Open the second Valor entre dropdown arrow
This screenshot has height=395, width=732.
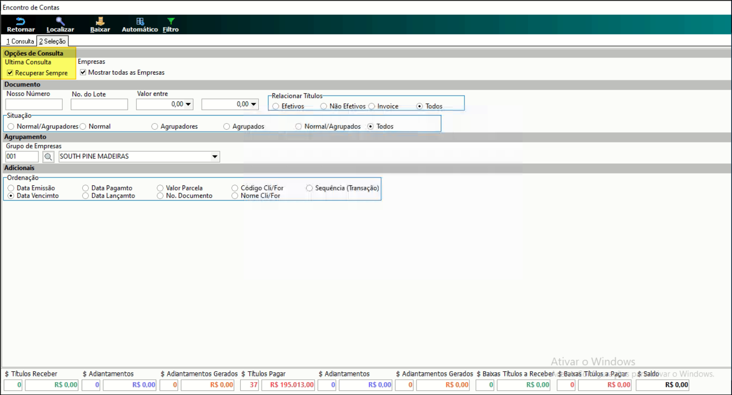tap(254, 104)
